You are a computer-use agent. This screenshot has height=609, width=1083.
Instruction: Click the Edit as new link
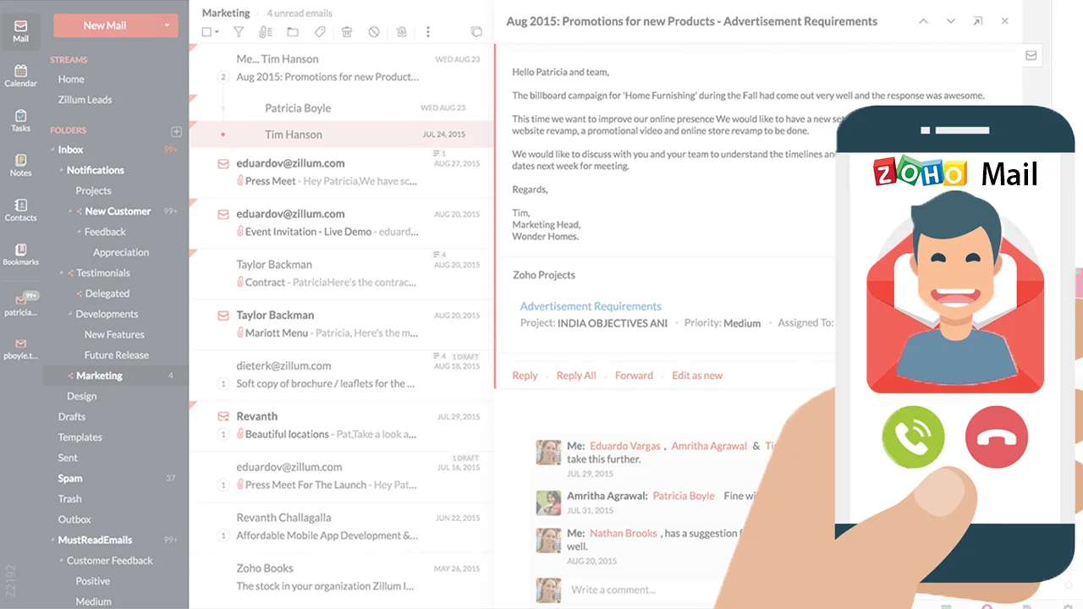tap(697, 376)
